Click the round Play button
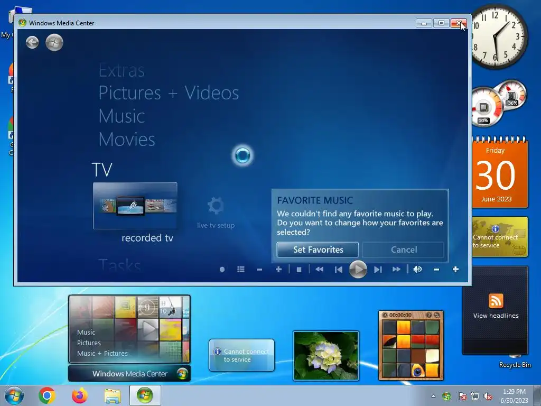This screenshot has height=406, width=541. pos(358,269)
